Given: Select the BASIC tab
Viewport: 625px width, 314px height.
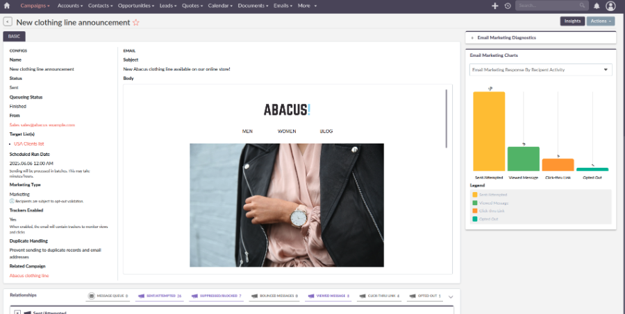Looking at the screenshot, I should click(x=14, y=36).
